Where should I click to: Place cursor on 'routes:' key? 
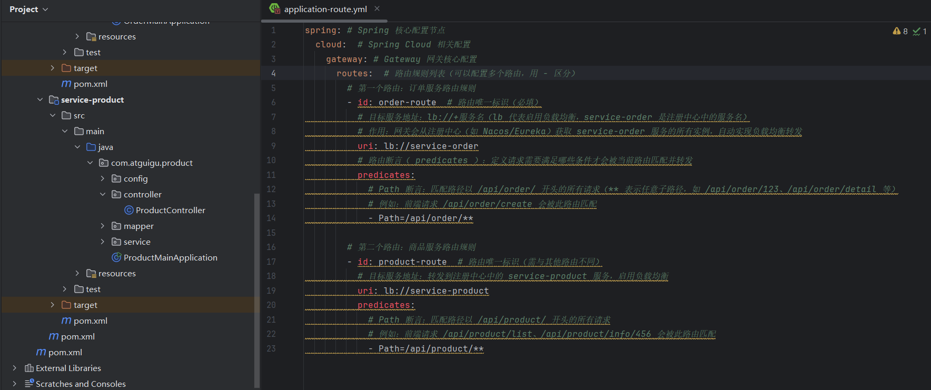coord(354,74)
